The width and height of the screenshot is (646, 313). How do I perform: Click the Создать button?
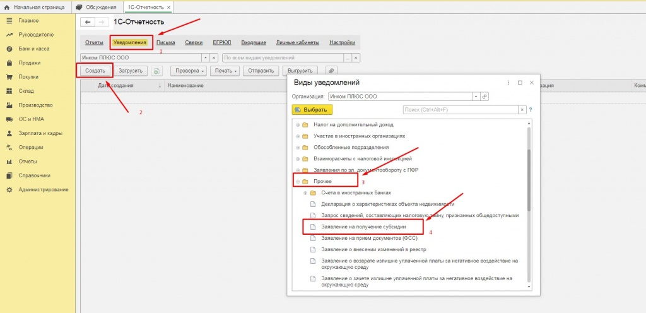click(95, 71)
